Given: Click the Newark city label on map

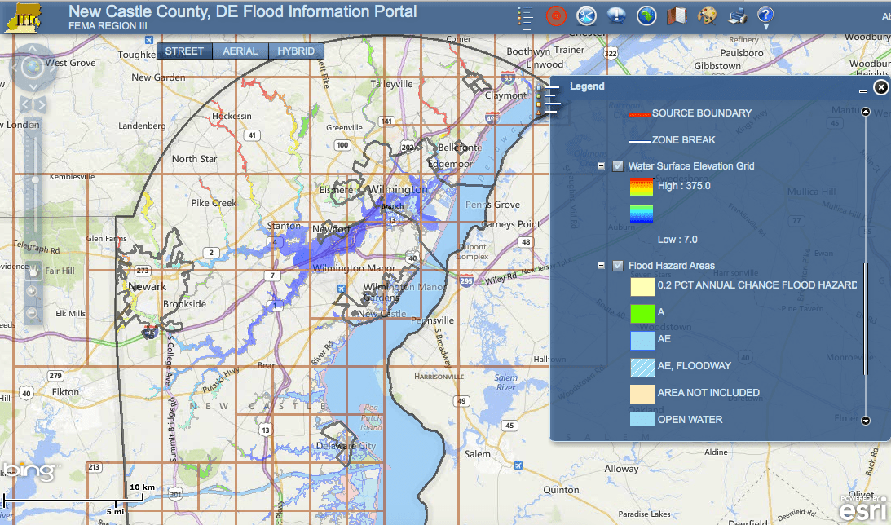Looking at the screenshot, I should (x=148, y=286).
